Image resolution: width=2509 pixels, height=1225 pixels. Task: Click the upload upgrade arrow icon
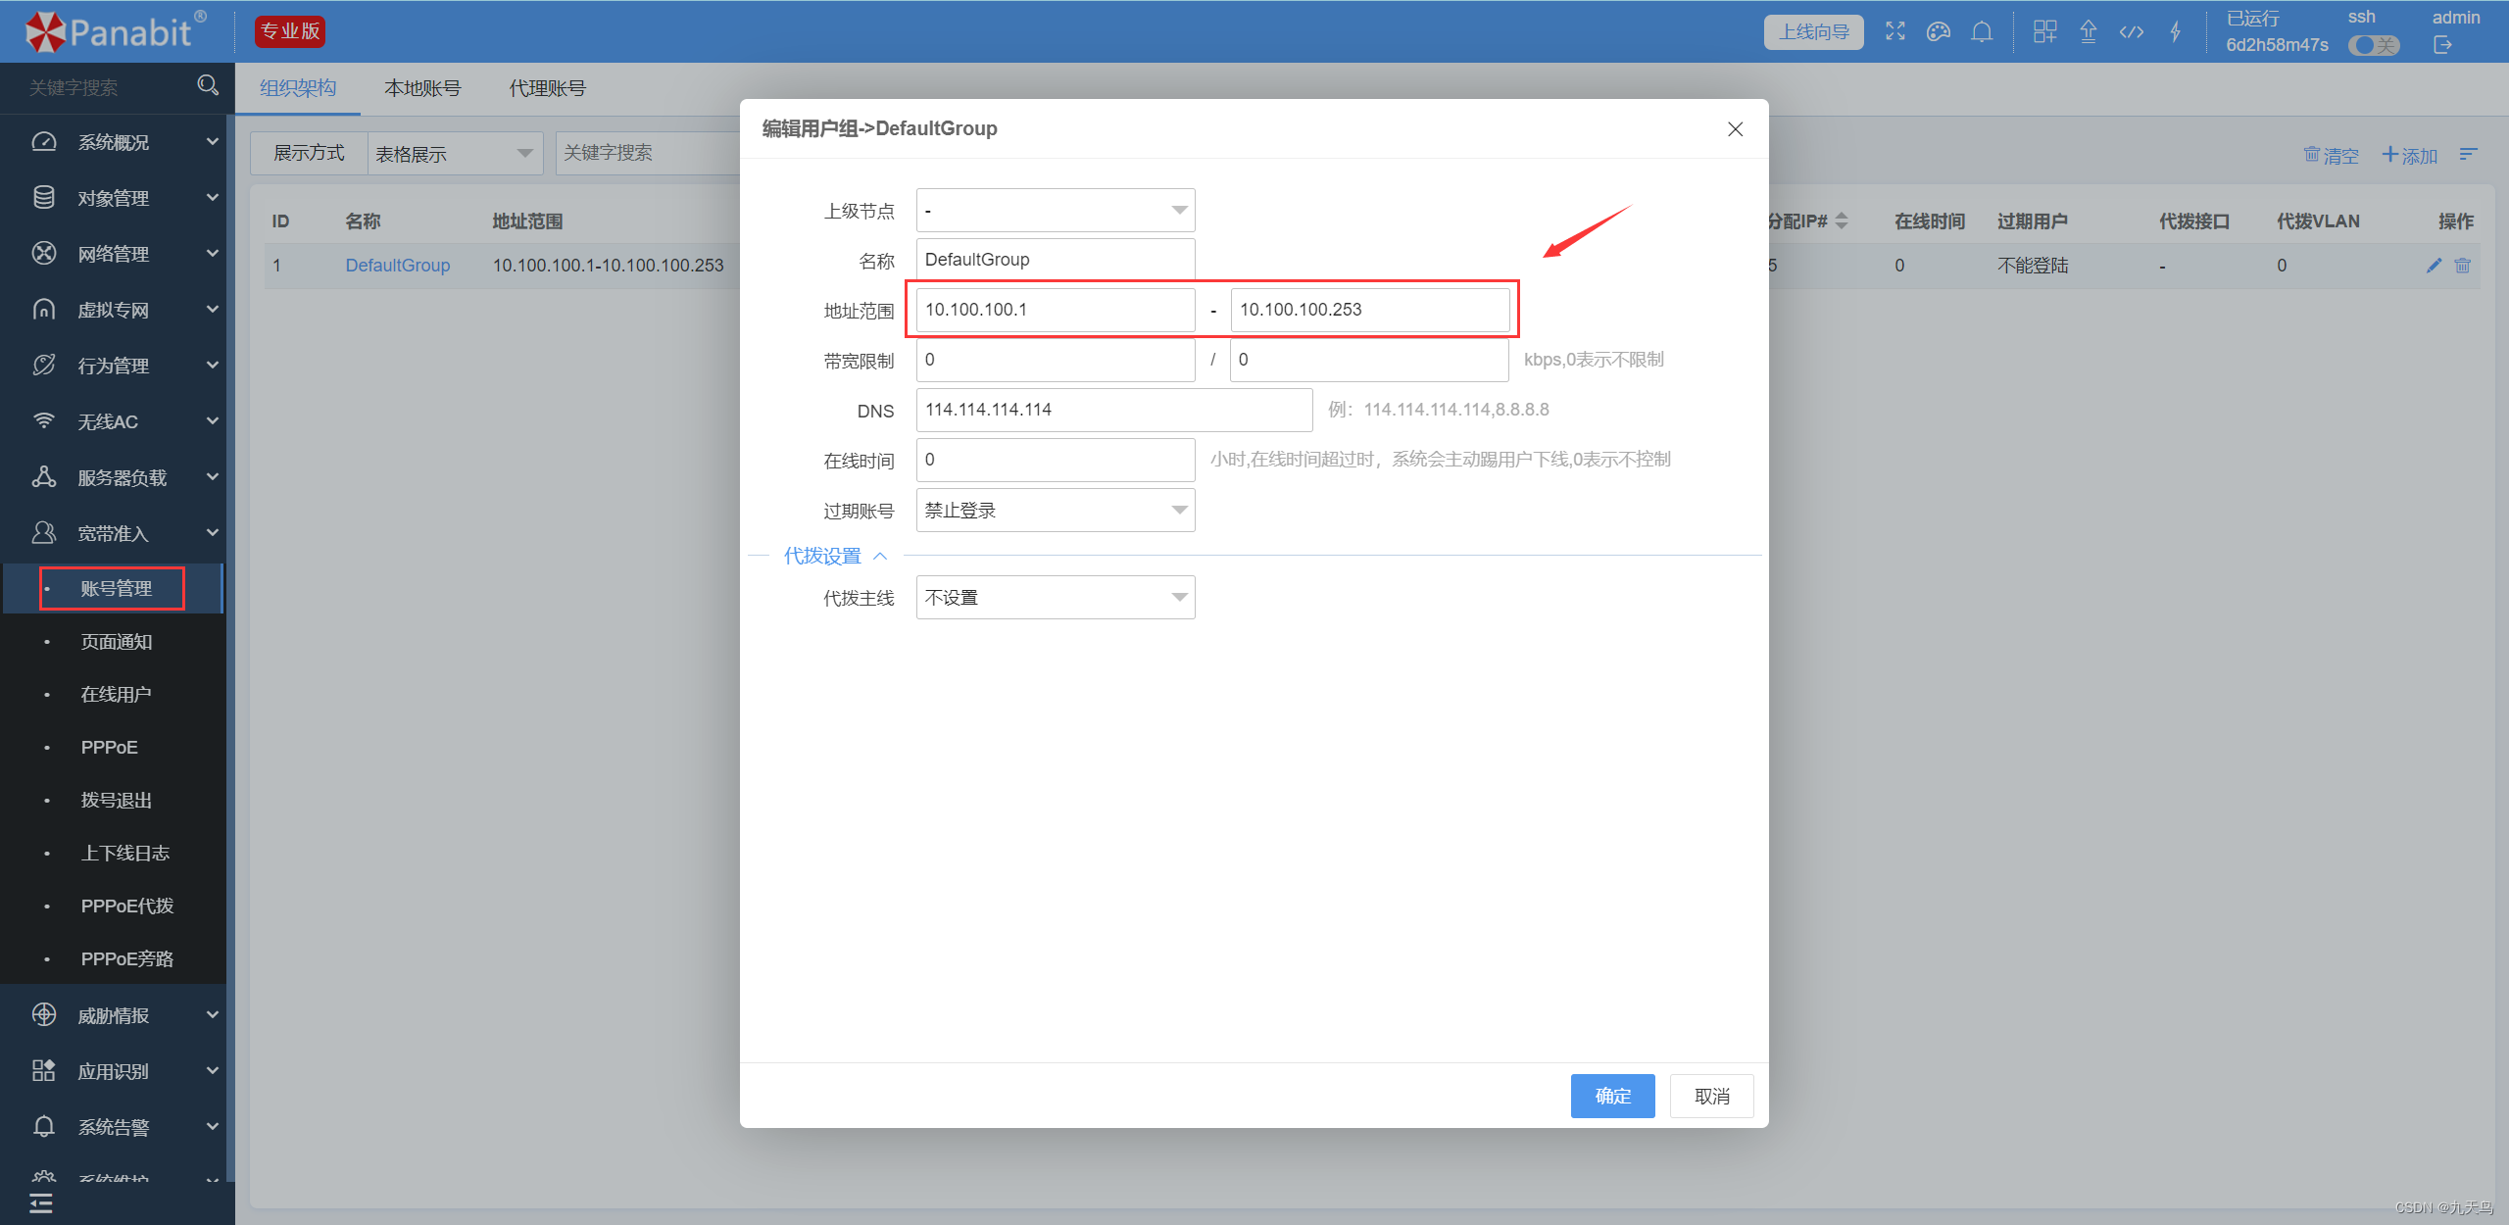(2089, 31)
